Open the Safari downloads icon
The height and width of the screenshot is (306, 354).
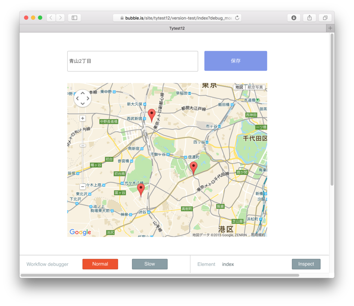click(294, 18)
